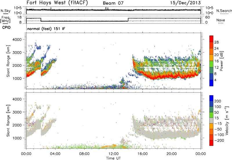Click the 'Nave' legend label
This screenshot has height=160, width=232.
click(x=221, y=20)
